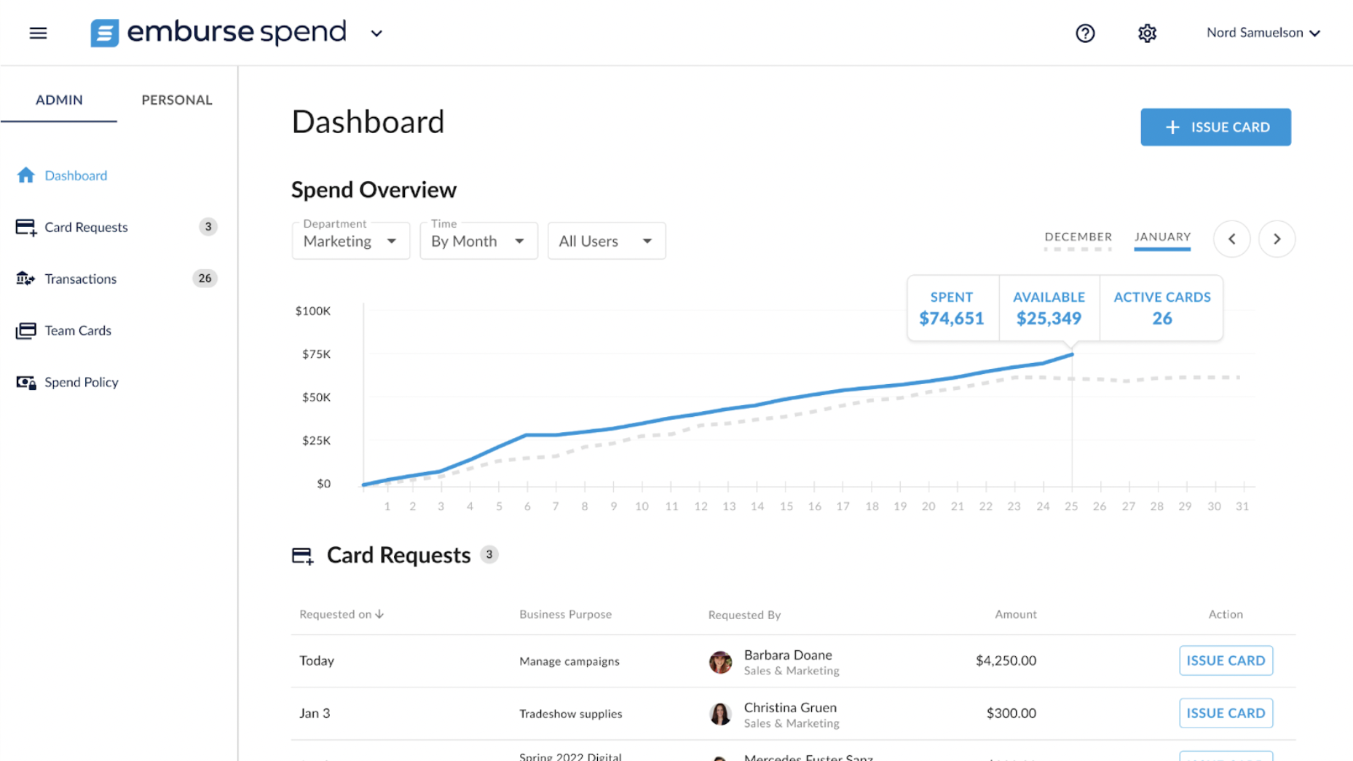Switch chart view to December
This screenshot has height=761, width=1353.
click(1078, 237)
